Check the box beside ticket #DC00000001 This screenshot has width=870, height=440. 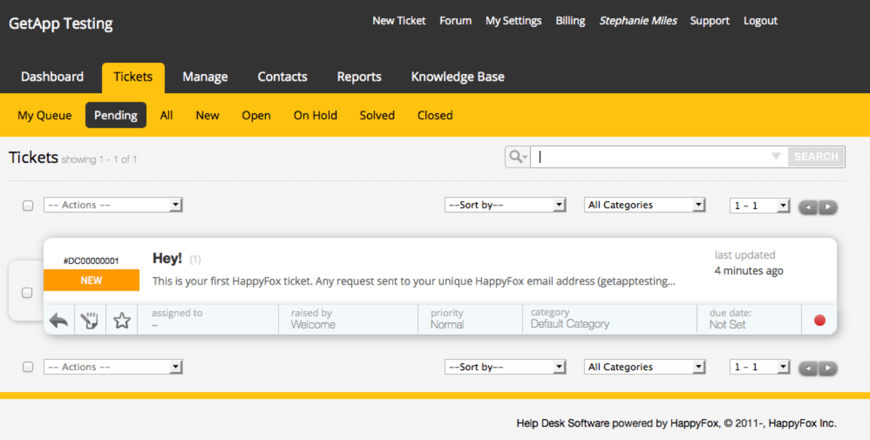27,293
